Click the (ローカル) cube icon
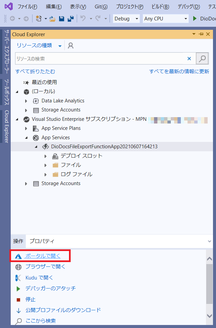Image resolution: width=216 pixels, height=328 pixels. point(26,92)
